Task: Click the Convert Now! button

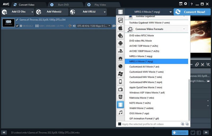Action: [x=192, y=12]
